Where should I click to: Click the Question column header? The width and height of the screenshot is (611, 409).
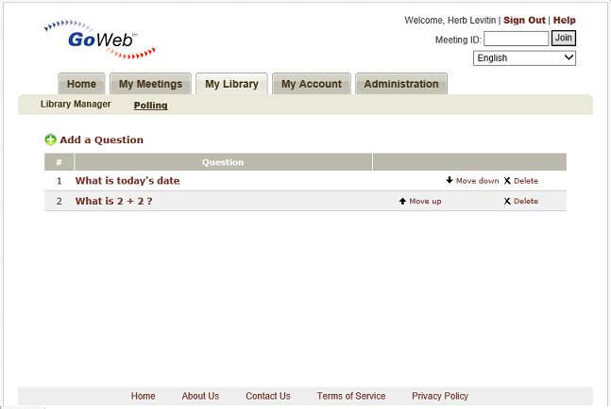click(x=223, y=162)
